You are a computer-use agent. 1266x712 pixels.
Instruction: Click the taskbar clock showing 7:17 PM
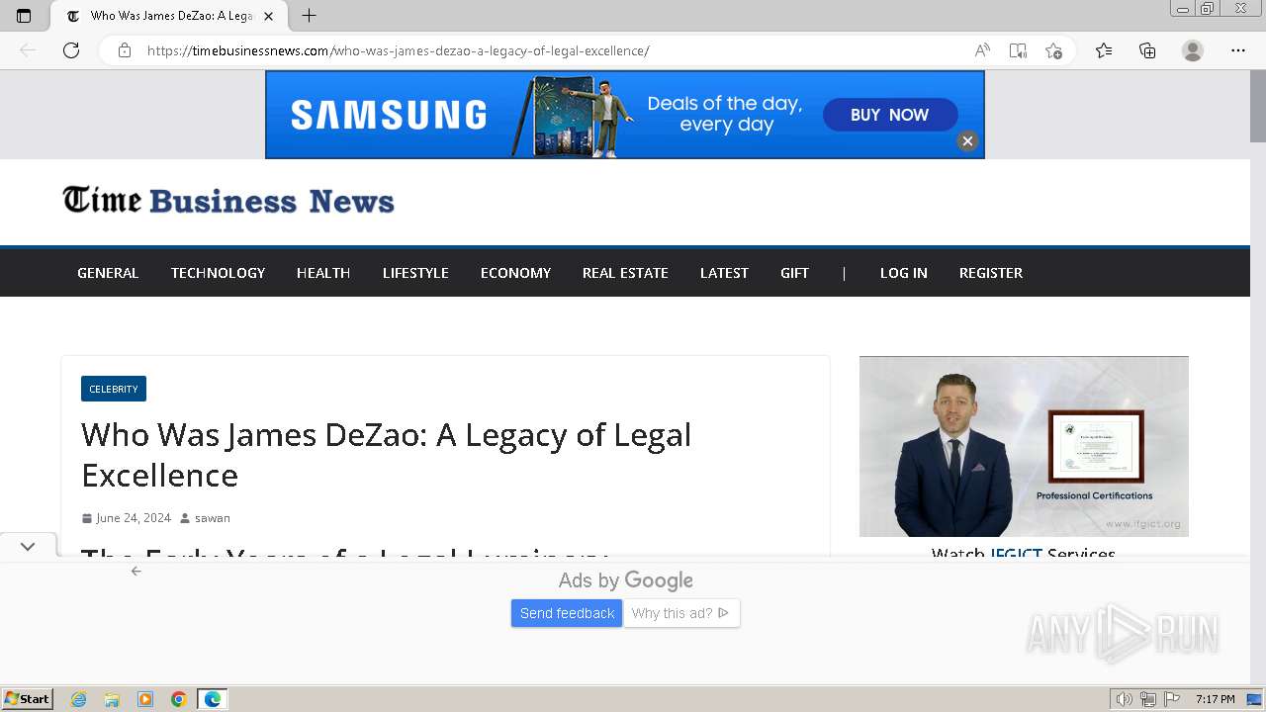click(1215, 699)
